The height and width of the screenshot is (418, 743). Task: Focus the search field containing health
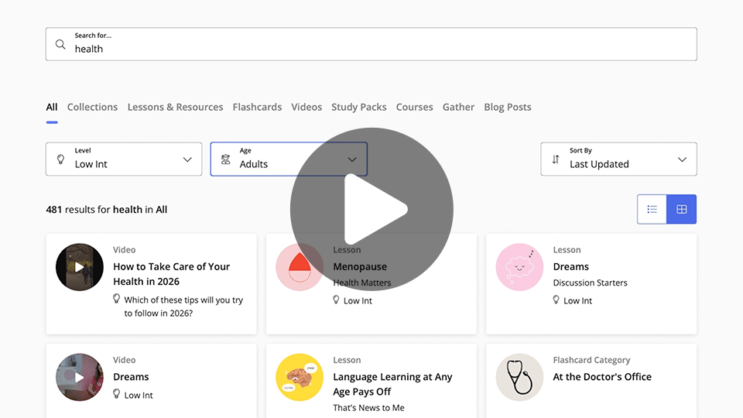pyautogui.click(x=371, y=44)
